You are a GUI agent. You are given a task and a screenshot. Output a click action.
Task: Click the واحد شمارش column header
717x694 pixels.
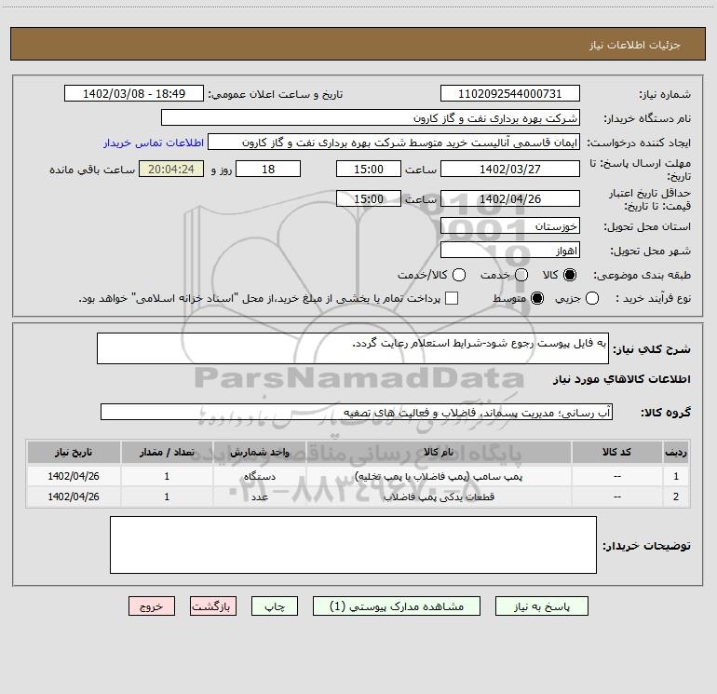pos(259,452)
